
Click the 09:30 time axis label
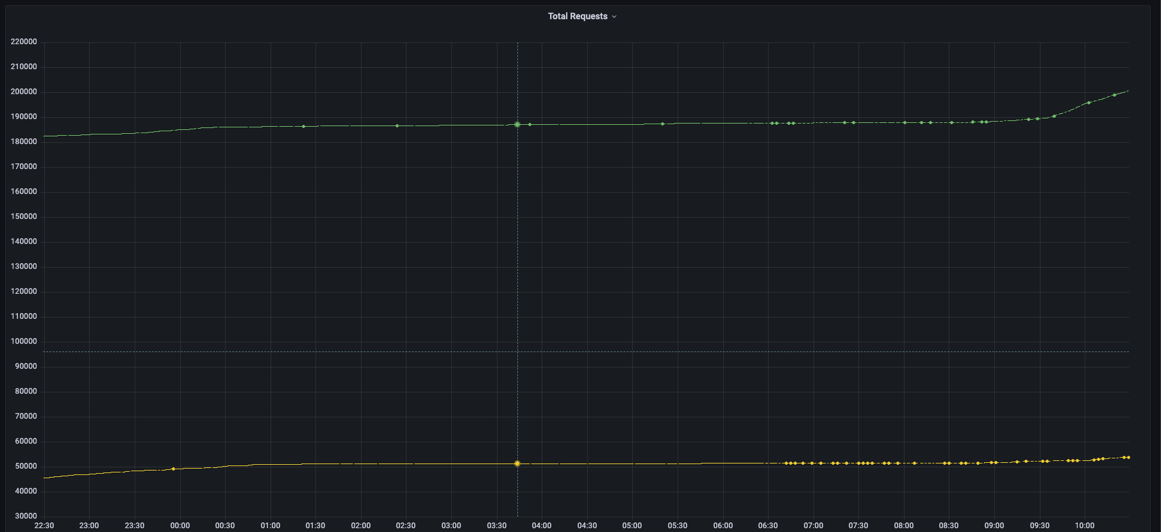pyautogui.click(x=1040, y=526)
